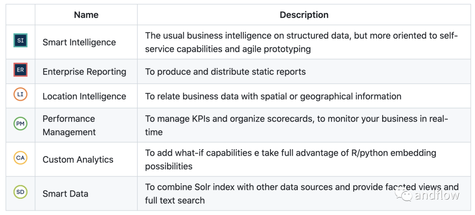Screen dimensions: 475x215
Task: Select the spatial or geographical information description
Action: (273, 97)
